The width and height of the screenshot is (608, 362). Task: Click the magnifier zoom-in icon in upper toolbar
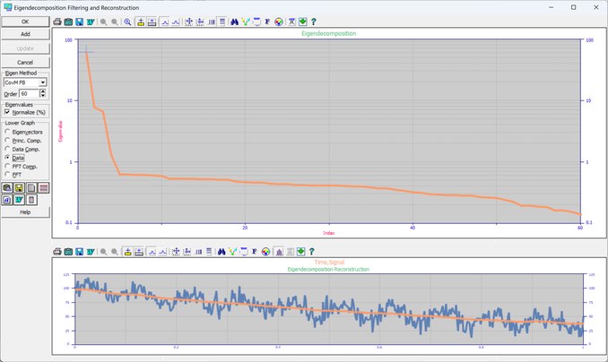point(127,22)
